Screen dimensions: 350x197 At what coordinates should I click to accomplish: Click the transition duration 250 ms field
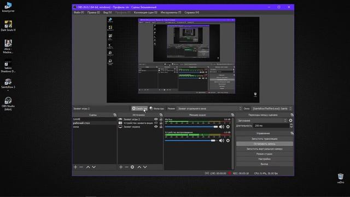click(271, 126)
